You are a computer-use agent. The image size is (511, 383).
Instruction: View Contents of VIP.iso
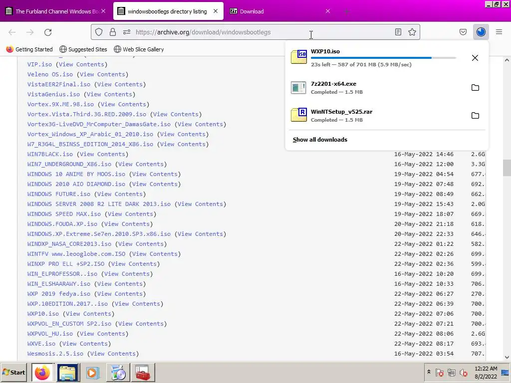pos(81,64)
